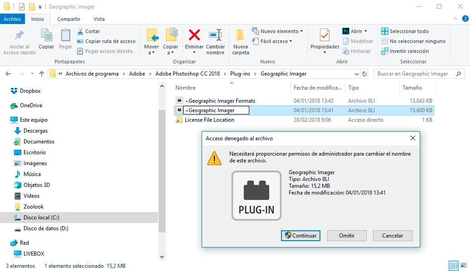Pin folder to Quick Access (Anclar)
The image size is (470, 271).
coord(19,42)
